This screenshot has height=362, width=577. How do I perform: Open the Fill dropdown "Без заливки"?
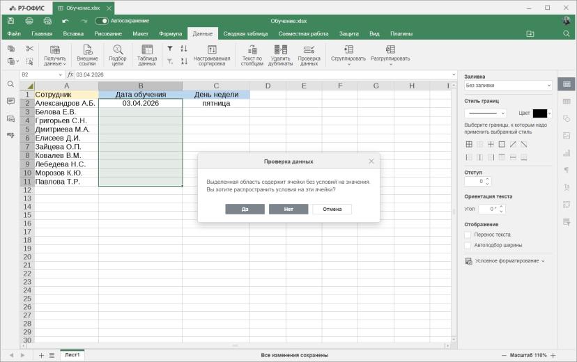pos(508,85)
